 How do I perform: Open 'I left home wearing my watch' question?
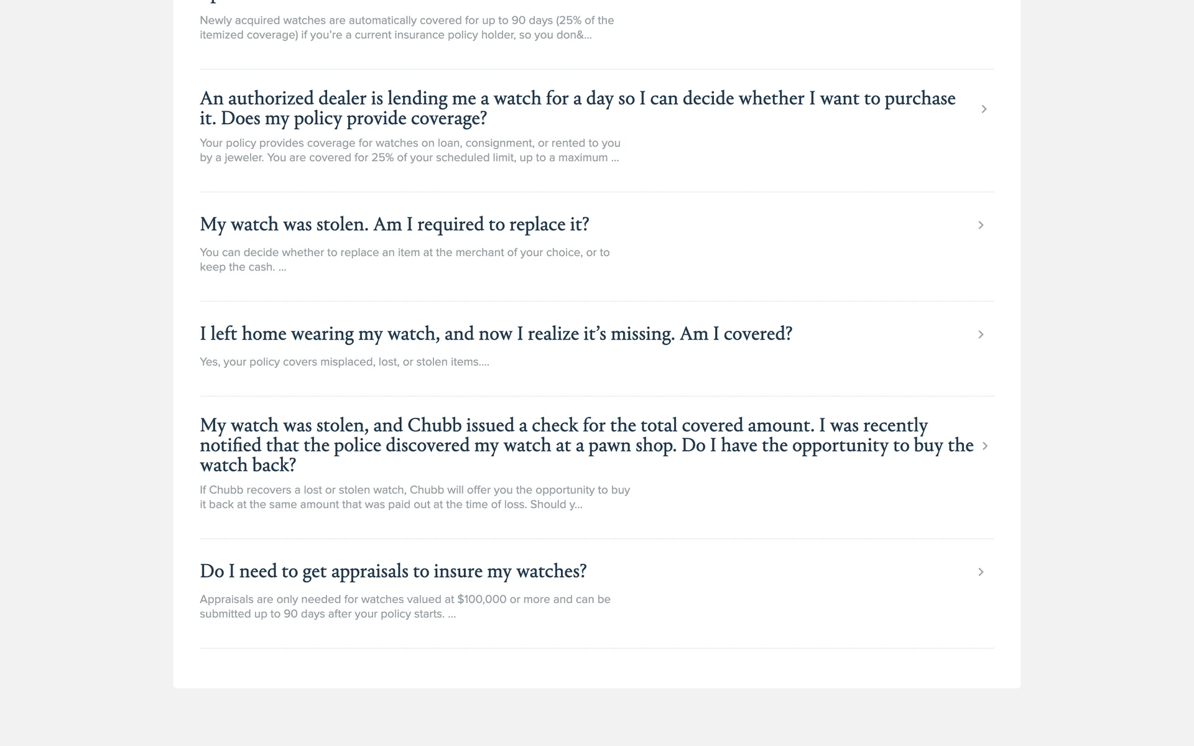click(496, 334)
